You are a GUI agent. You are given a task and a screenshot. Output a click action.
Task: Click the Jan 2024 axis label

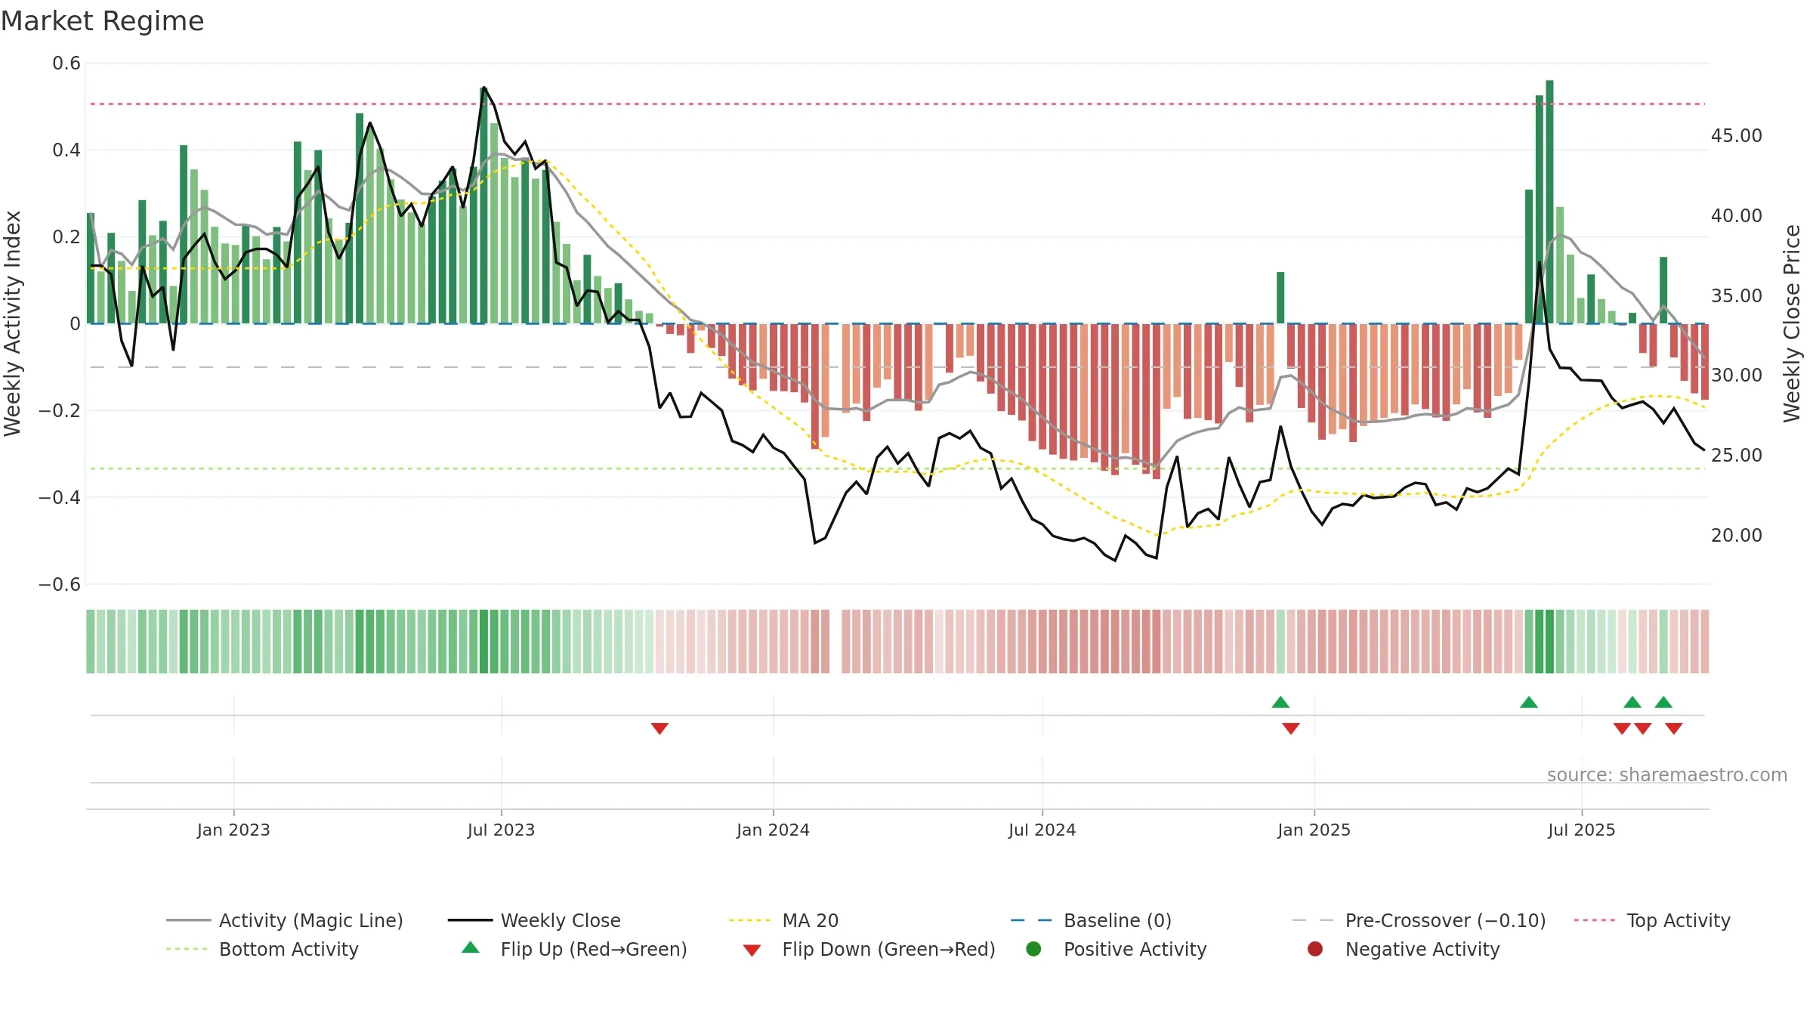(x=773, y=830)
